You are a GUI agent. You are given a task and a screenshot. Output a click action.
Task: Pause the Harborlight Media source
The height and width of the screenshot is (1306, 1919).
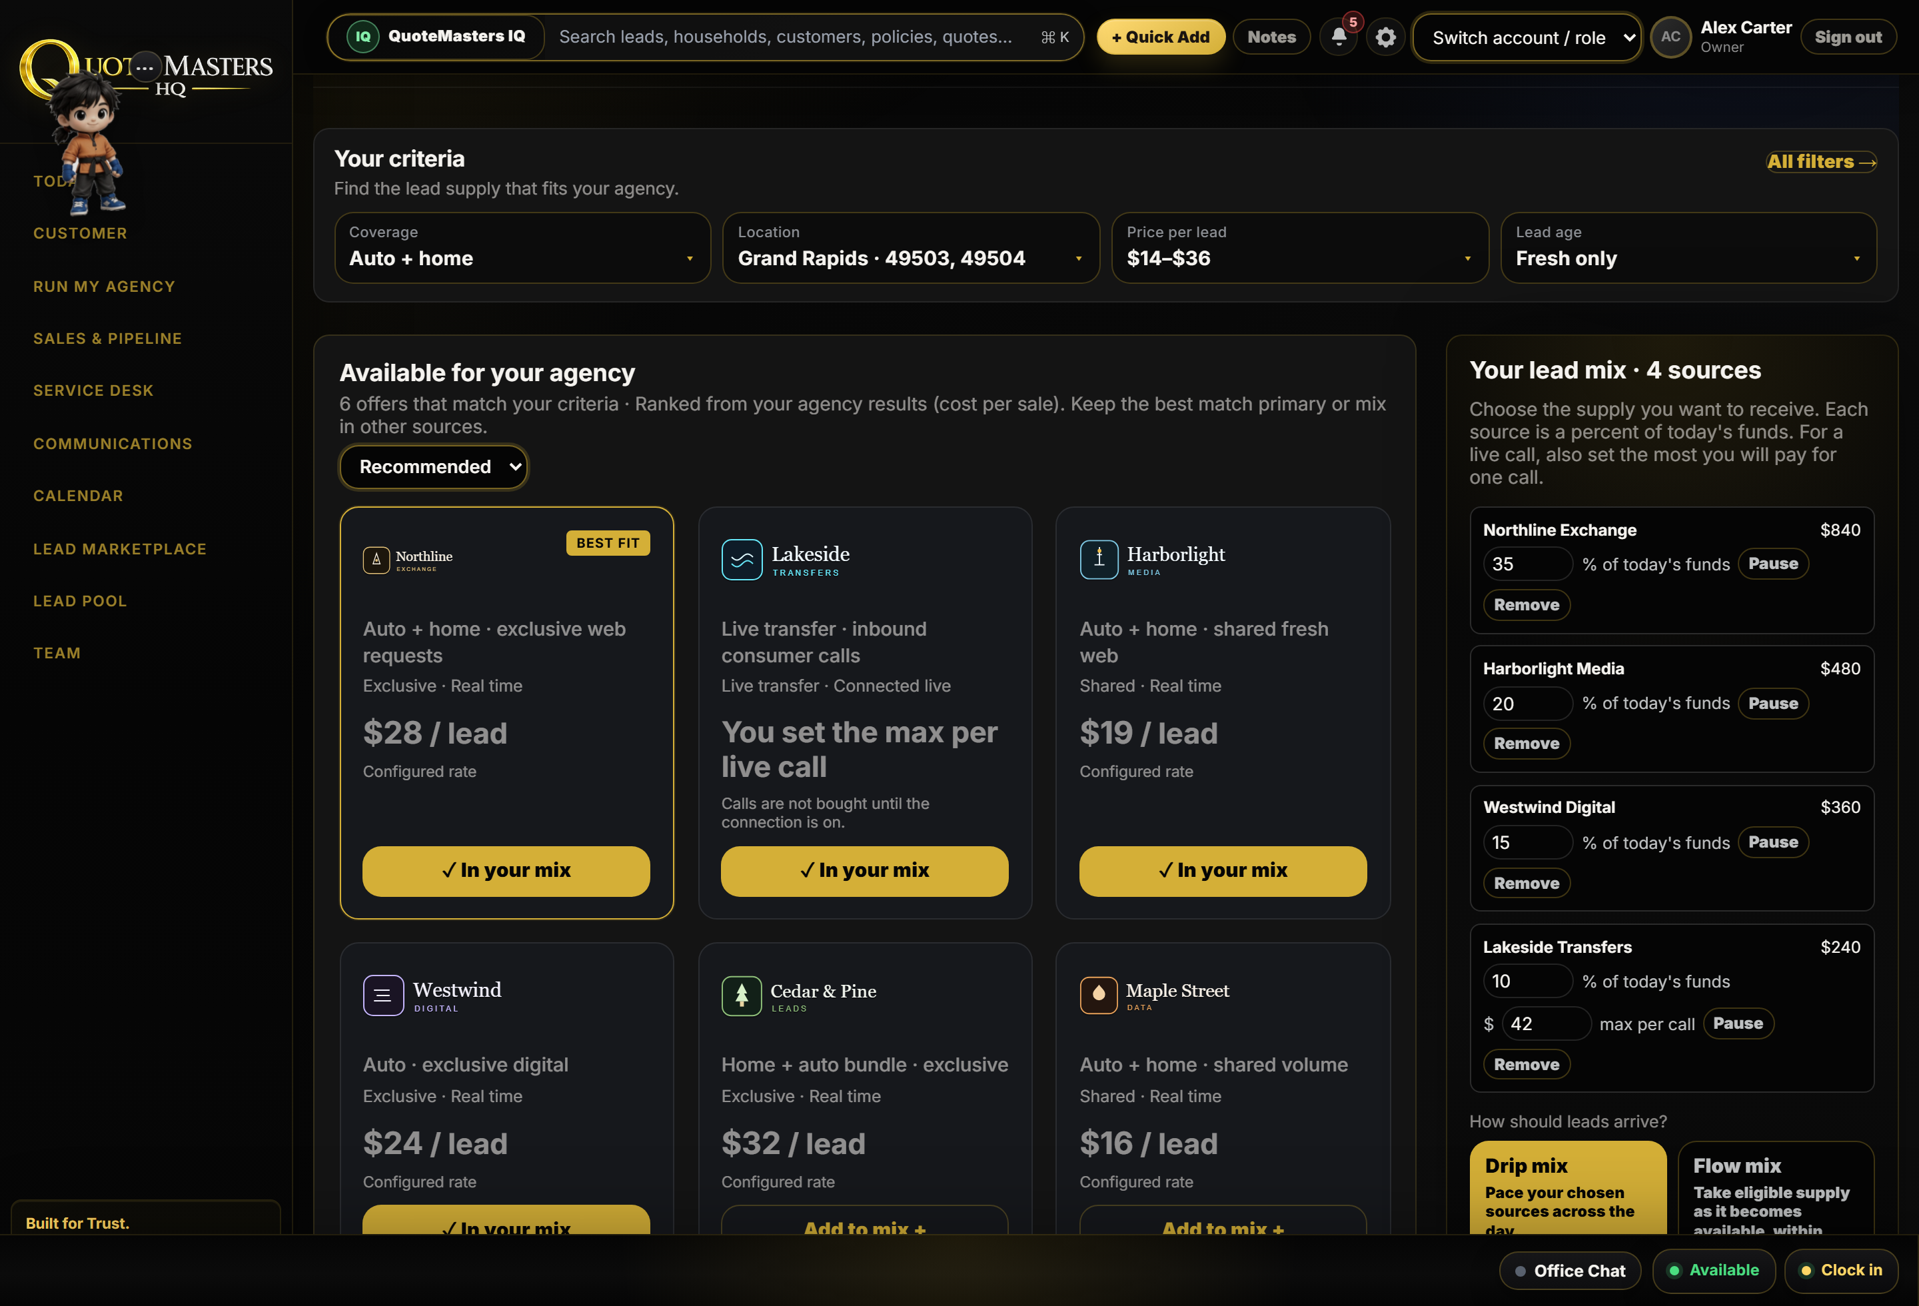pos(1773,704)
